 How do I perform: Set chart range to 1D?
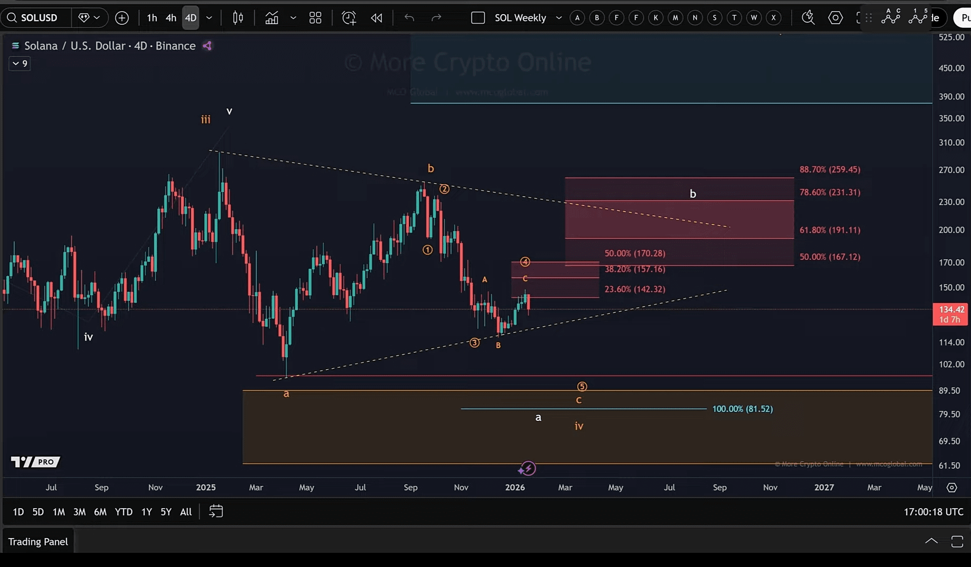[x=18, y=512]
